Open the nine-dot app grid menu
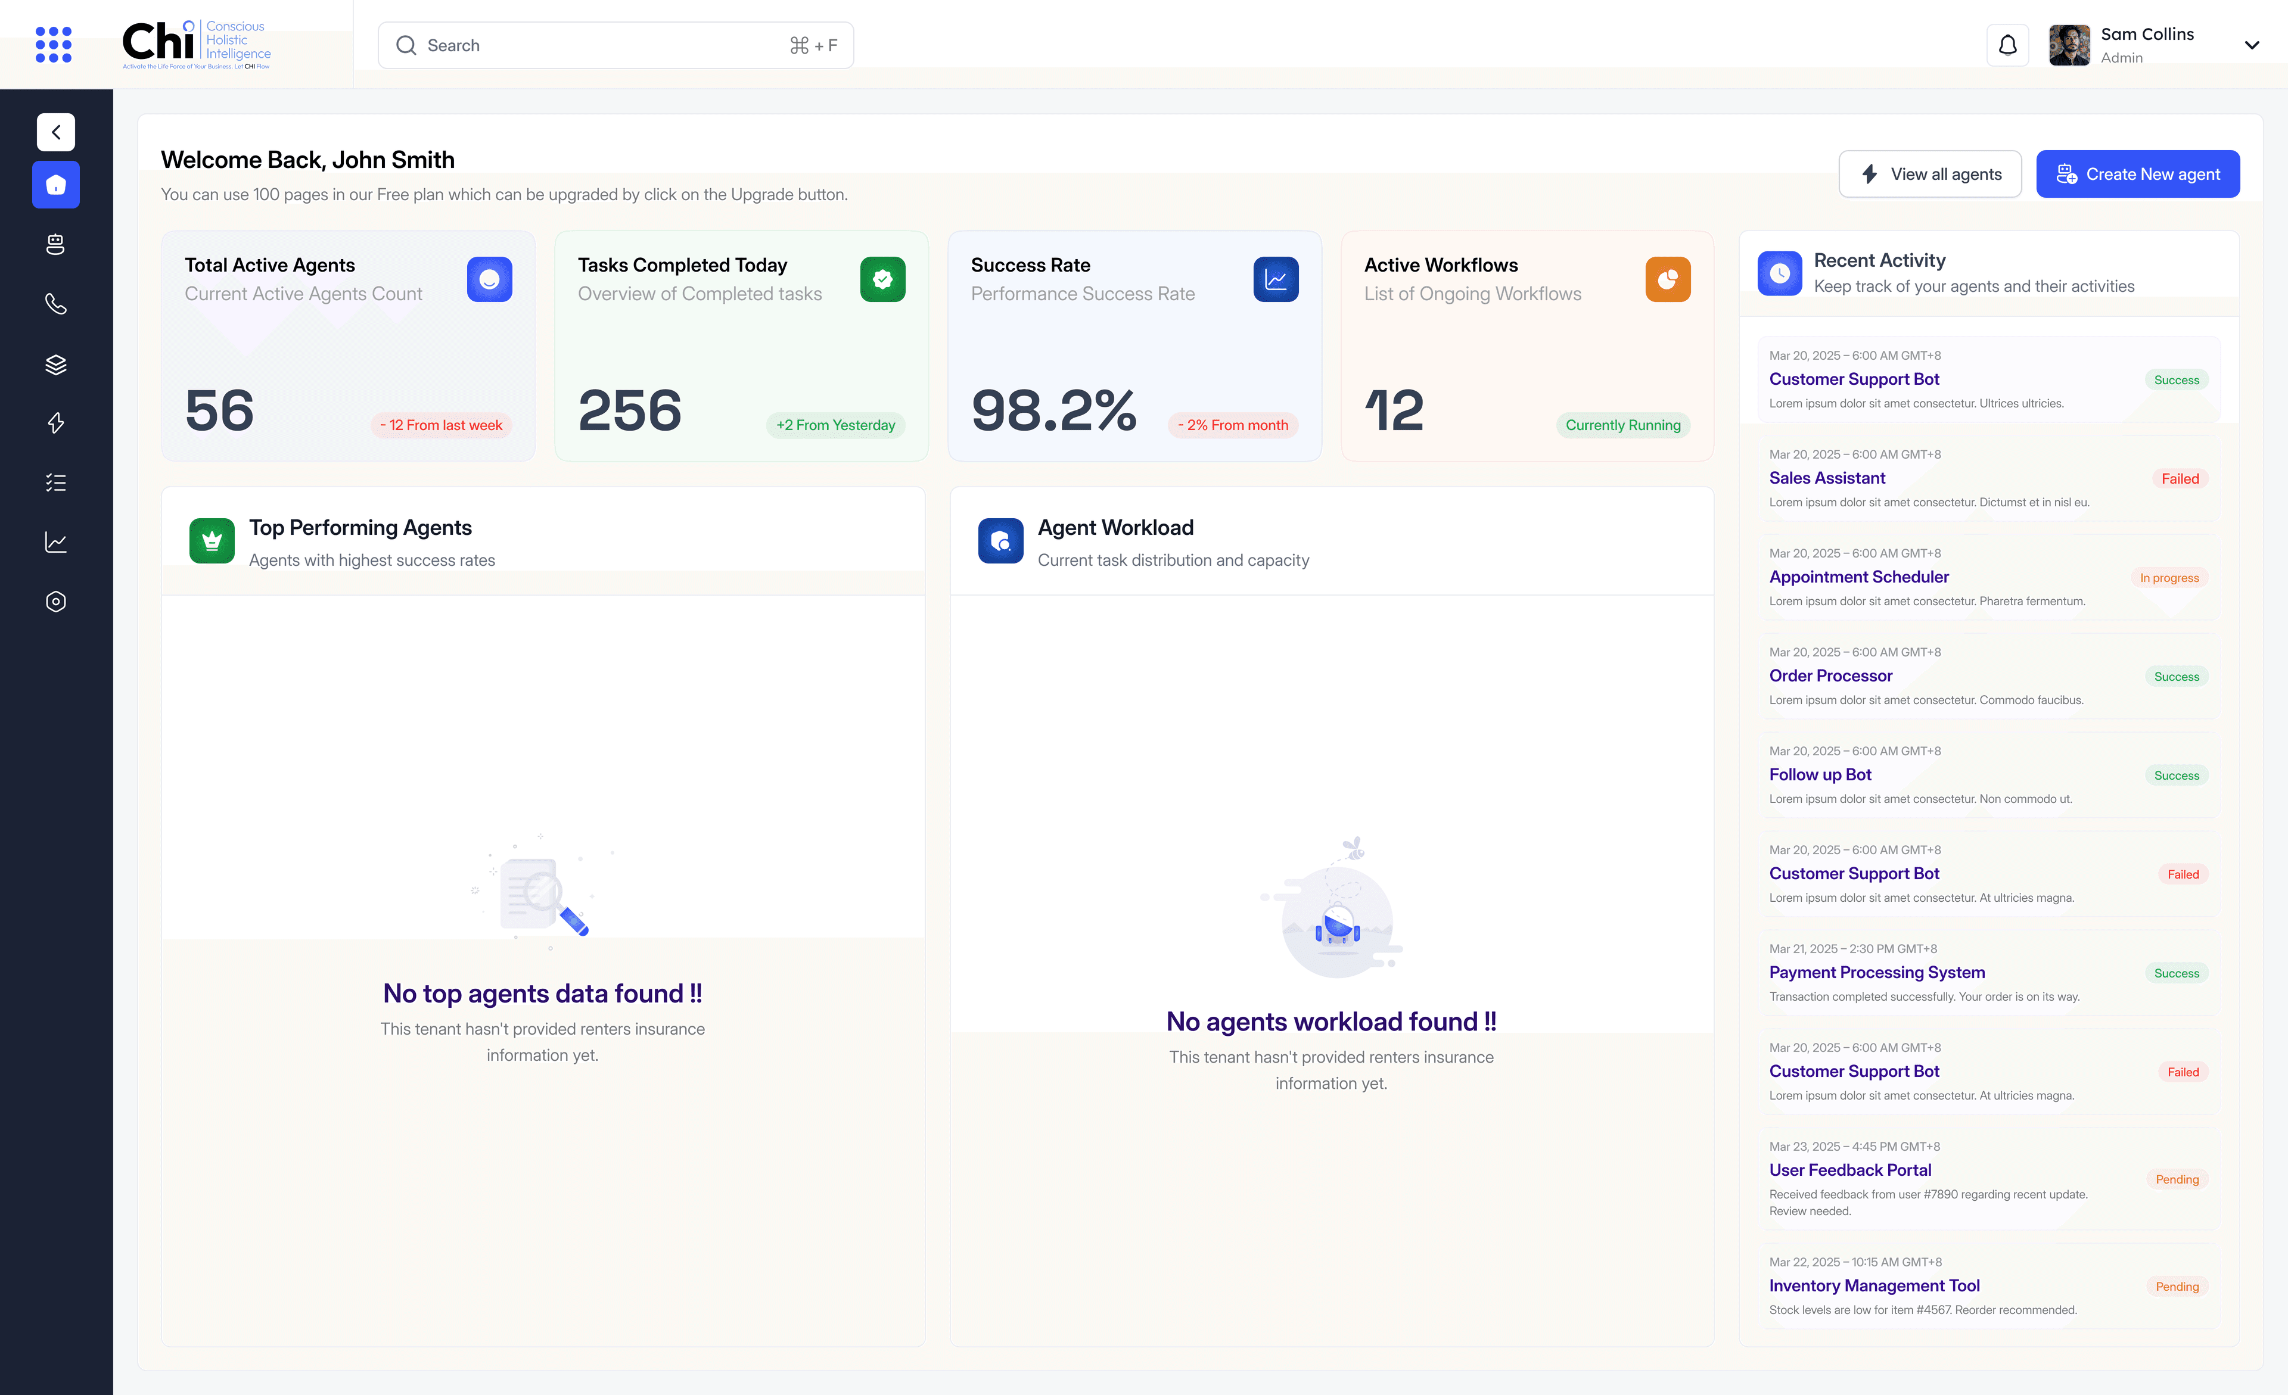Image resolution: width=2288 pixels, height=1395 pixels. click(53, 45)
